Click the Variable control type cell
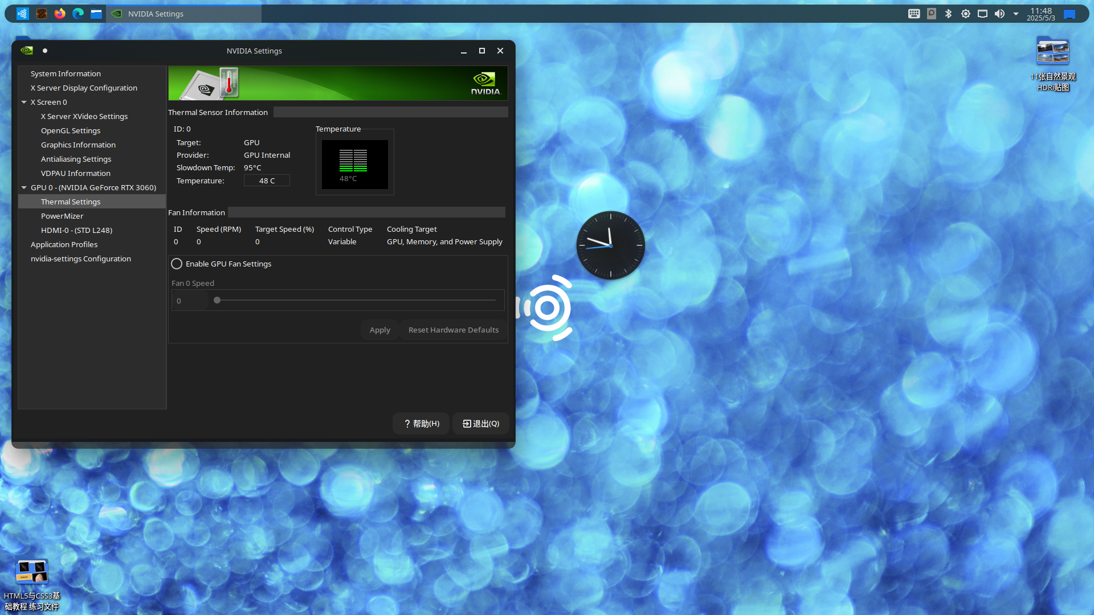This screenshot has height=615, width=1094. [342, 241]
